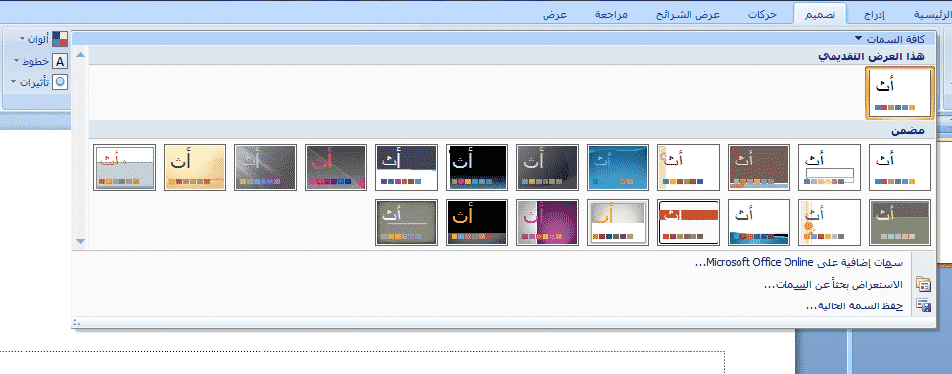Switch to the عرض (View) tab

(555, 15)
